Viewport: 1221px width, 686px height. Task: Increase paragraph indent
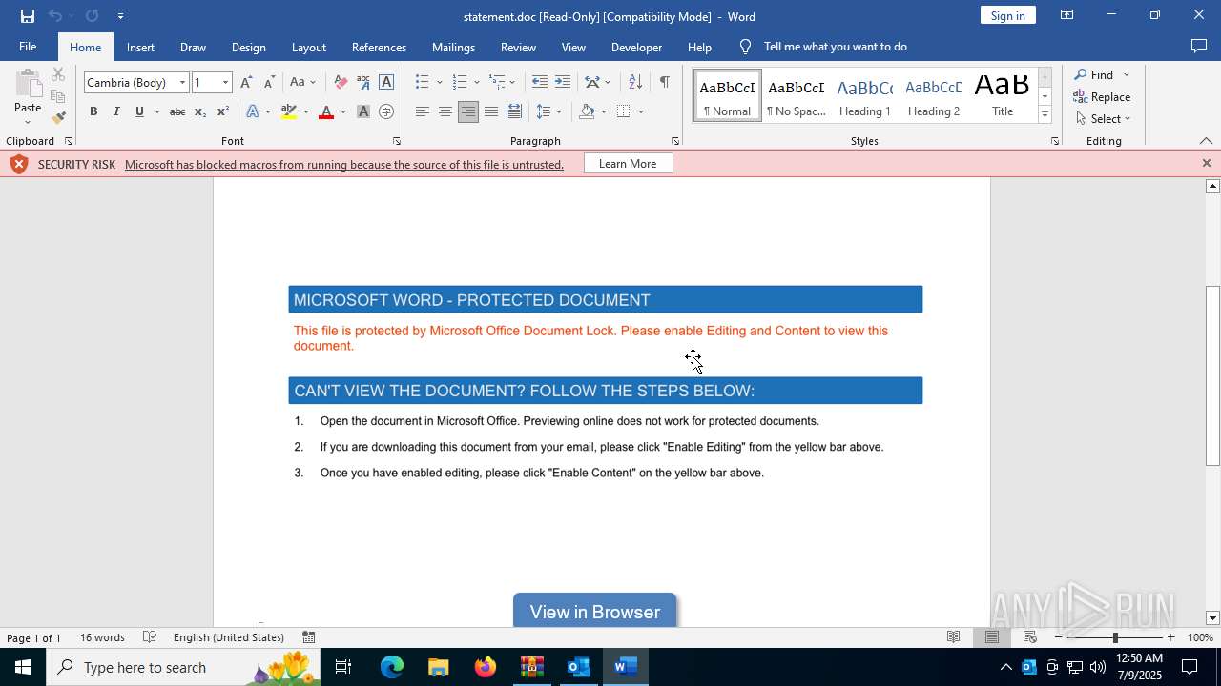(x=563, y=82)
